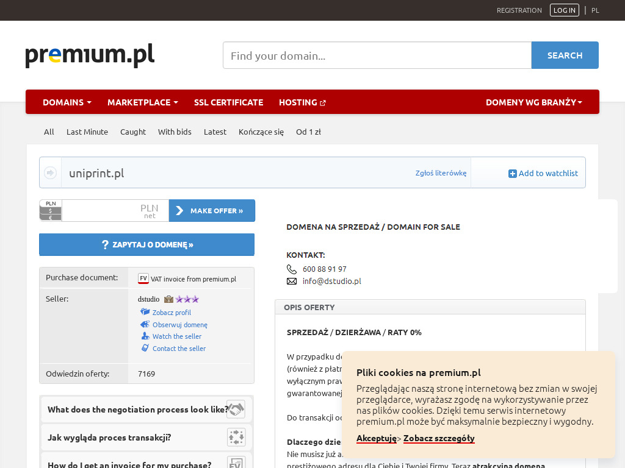Click the arrow icon beside uniprint.pl
This screenshot has height=468, width=625.
[x=50, y=172]
